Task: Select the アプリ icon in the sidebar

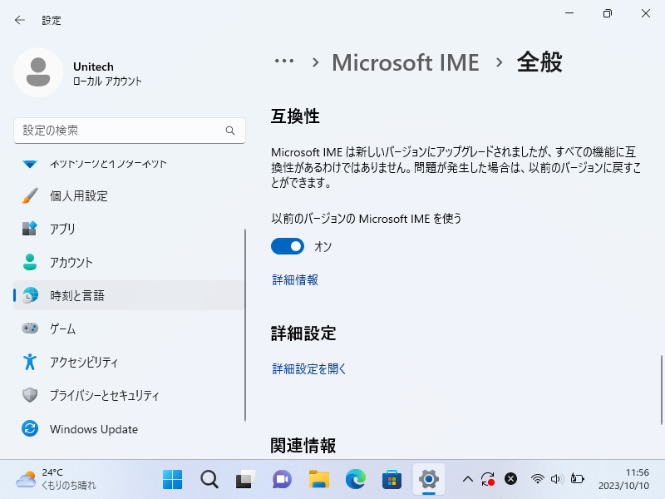Action: click(x=30, y=229)
